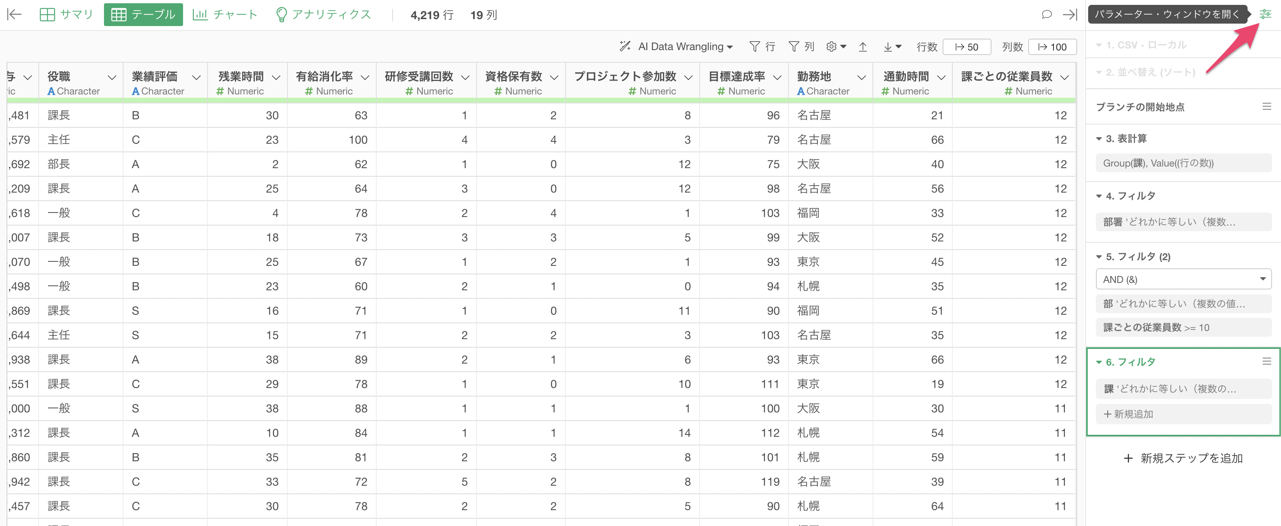Open 研修受講回数 column header menu
The image size is (1281, 526).
click(x=465, y=77)
